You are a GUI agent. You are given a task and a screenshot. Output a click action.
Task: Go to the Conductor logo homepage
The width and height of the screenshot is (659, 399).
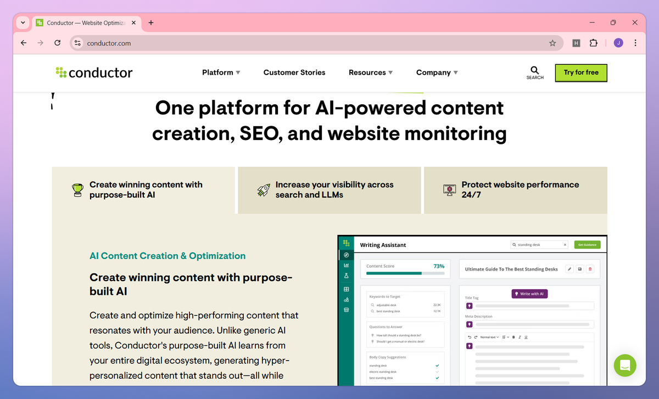[94, 72]
